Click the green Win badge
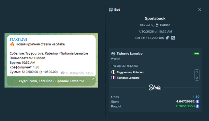The image size is (209, 121). 196,54
